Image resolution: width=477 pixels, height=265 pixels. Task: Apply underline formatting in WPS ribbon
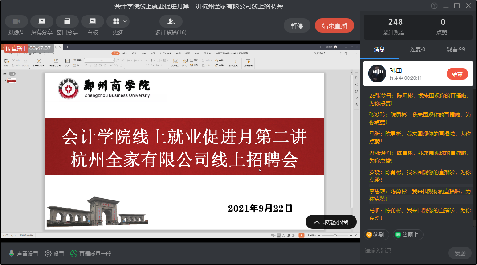click(x=95, y=65)
